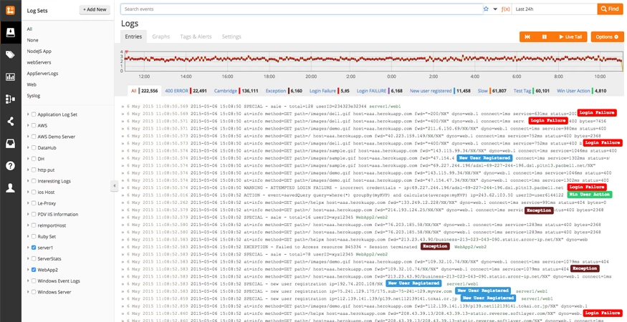Click the Find button
The width and height of the screenshot is (627, 322).
click(611, 9)
